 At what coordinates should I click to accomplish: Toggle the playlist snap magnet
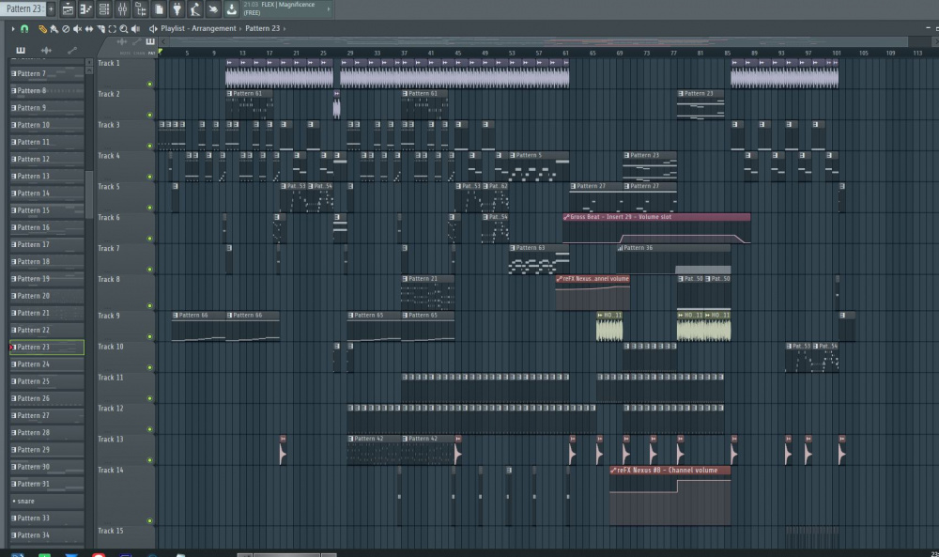coord(25,29)
